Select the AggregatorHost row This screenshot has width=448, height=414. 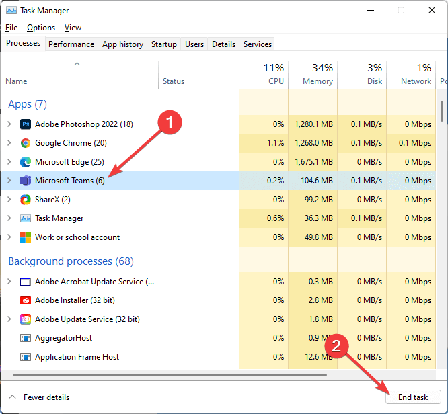(x=219, y=338)
